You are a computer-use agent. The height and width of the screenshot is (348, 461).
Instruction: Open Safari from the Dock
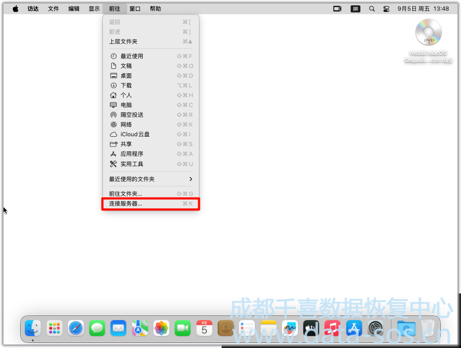coord(76,328)
